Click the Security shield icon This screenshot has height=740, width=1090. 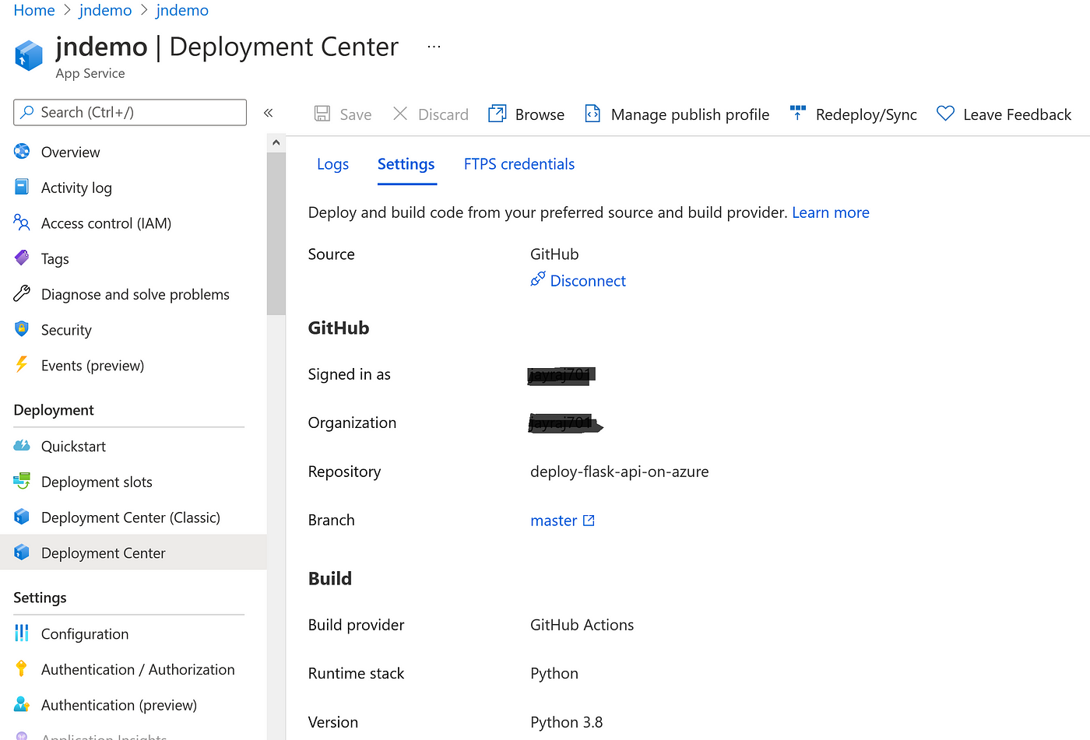pos(22,329)
